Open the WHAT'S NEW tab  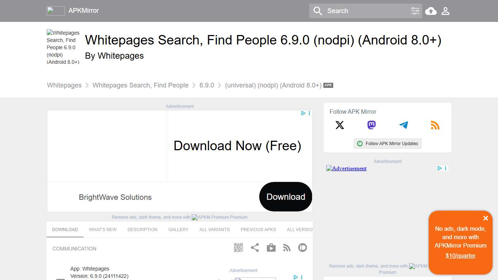pyautogui.click(x=102, y=229)
